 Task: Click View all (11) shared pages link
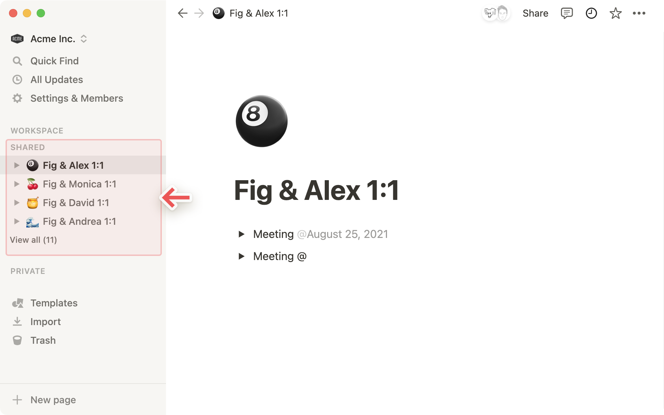click(34, 240)
